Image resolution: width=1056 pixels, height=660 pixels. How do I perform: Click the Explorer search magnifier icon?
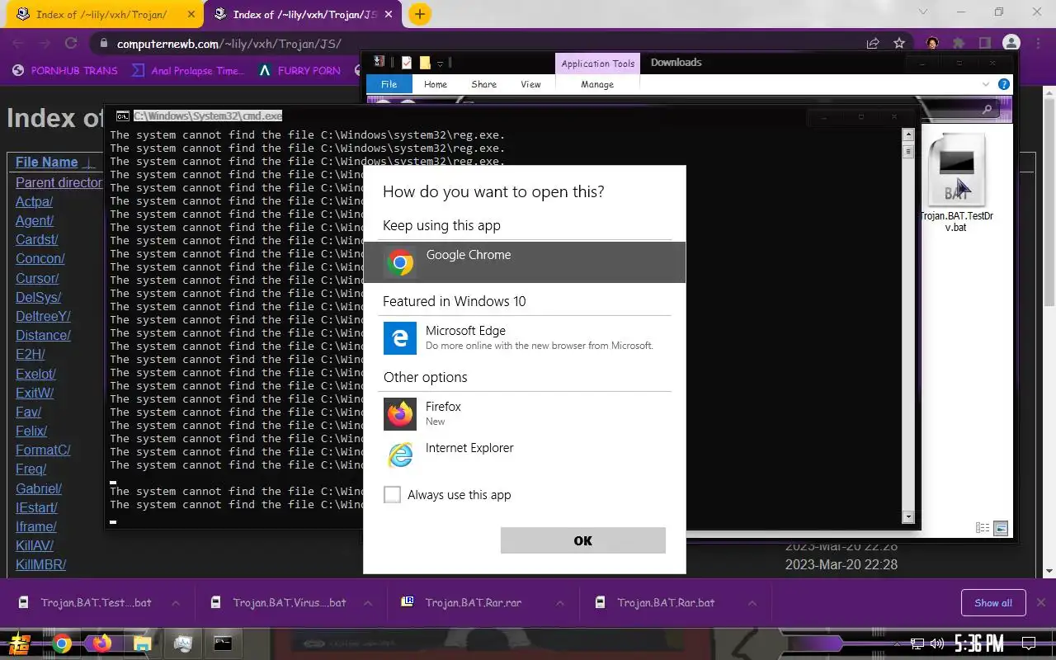(x=988, y=109)
